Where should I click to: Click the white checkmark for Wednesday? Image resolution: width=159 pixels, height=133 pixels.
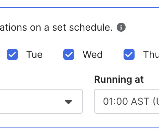click(69, 54)
